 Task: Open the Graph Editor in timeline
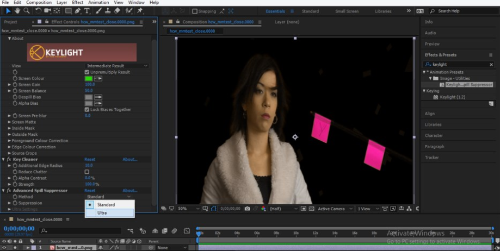coord(187,230)
